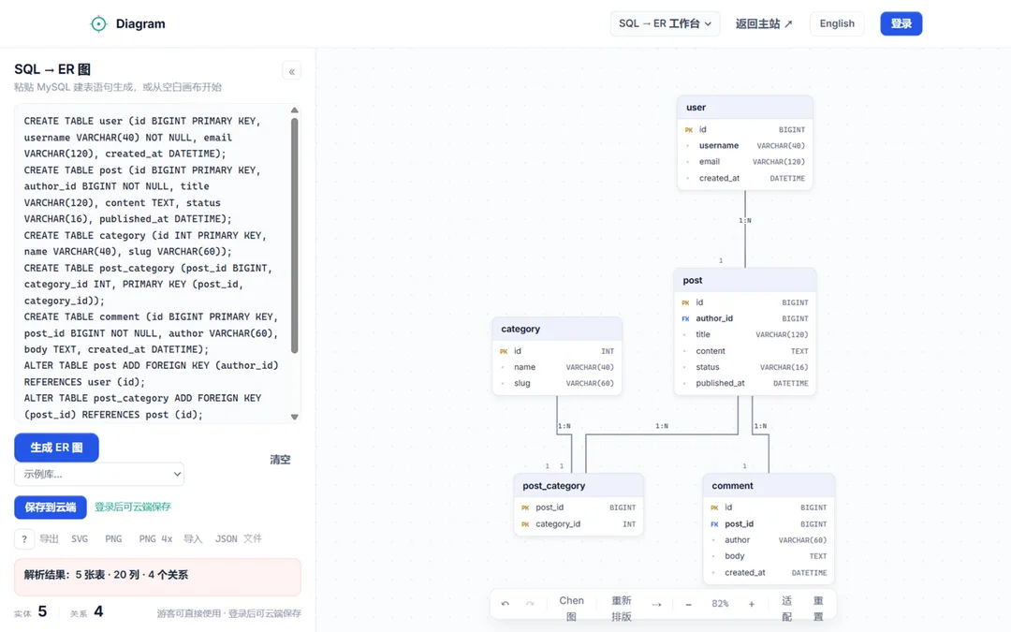Undo the last canvas change
Viewport: 1011px width, 632px height.
pos(505,604)
